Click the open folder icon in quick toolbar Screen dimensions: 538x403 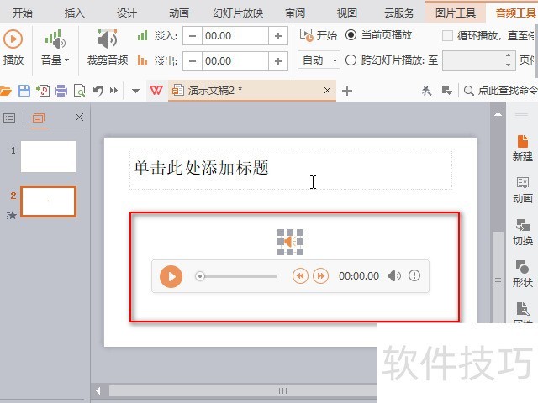pyautogui.click(x=6, y=91)
